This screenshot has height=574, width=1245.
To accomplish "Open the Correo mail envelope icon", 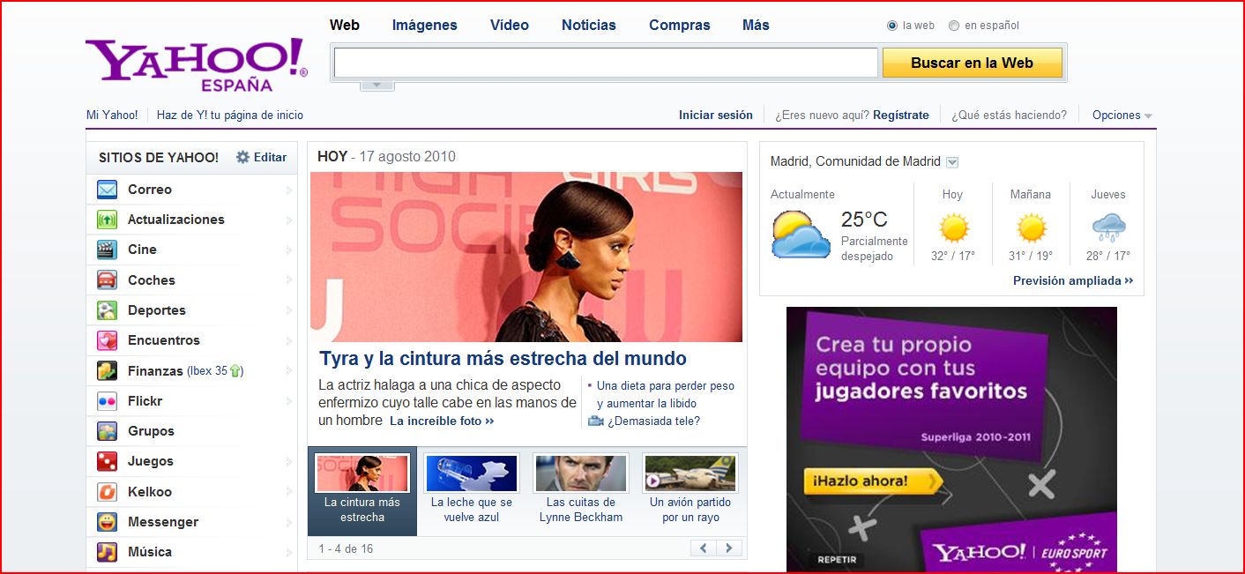I will 107,190.
